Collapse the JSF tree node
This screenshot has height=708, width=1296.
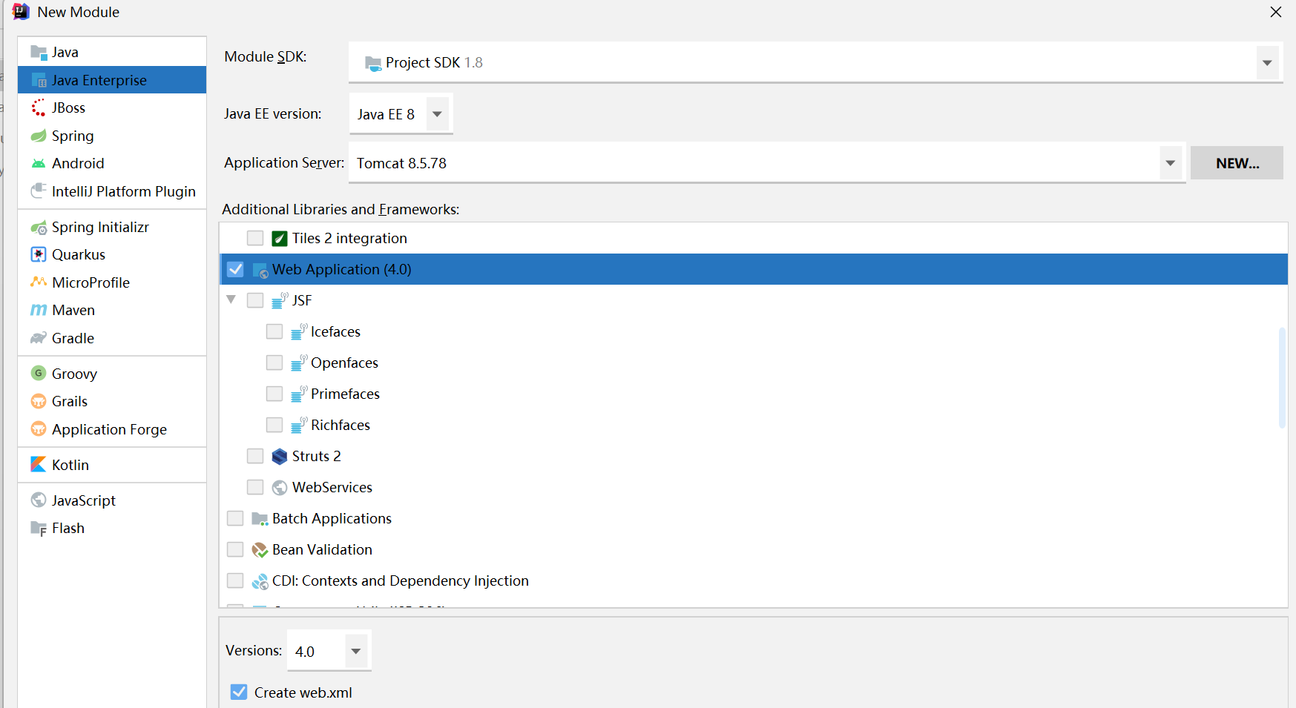(x=231, y=300)
